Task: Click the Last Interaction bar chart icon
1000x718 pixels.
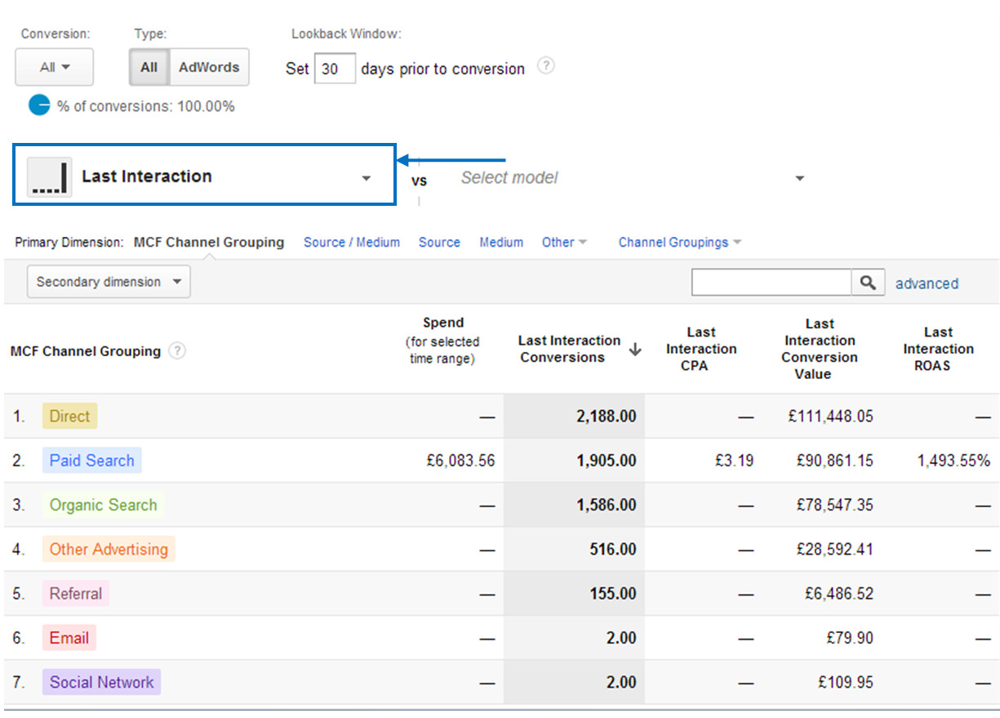Action: pyautogui.click(x=50, y=177)
